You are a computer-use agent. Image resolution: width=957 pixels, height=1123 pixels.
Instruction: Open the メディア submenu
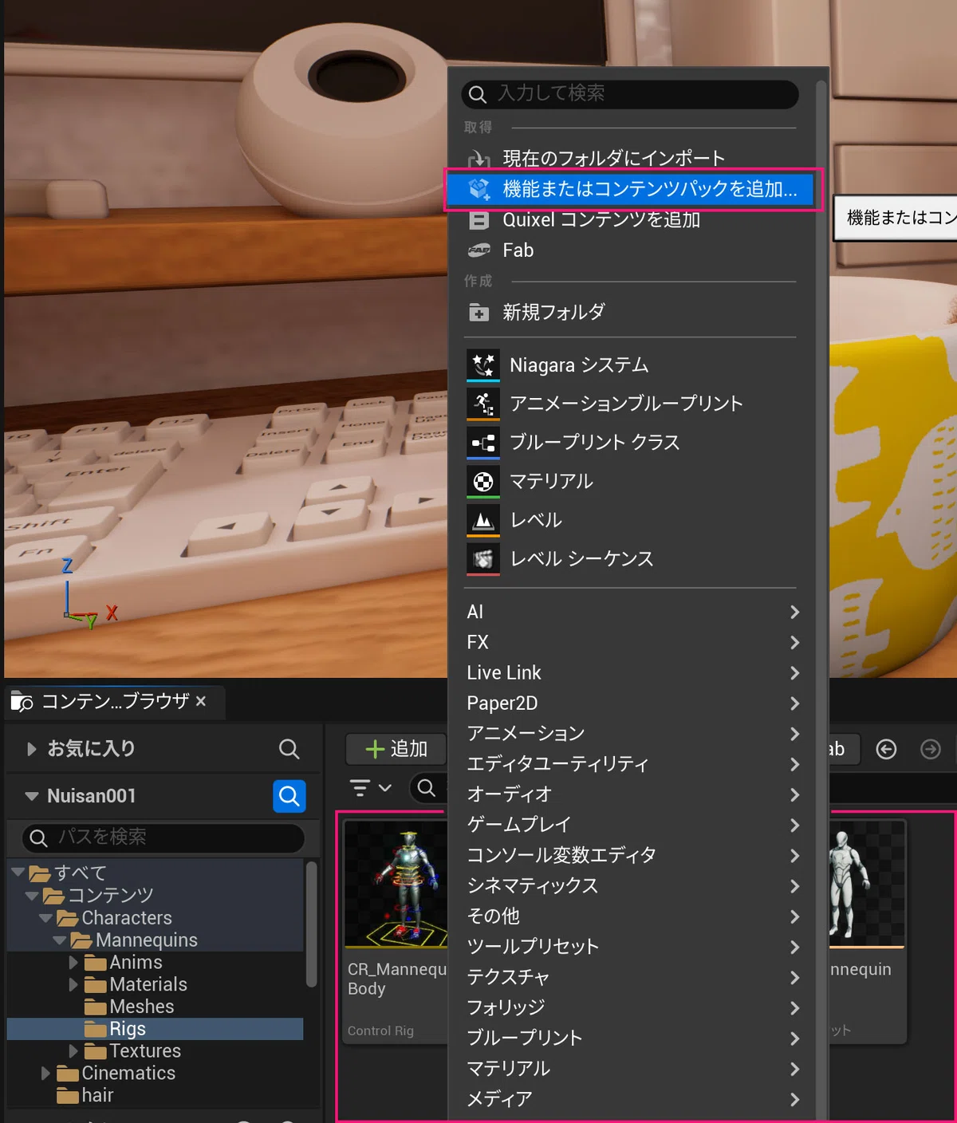(632, 1099)
